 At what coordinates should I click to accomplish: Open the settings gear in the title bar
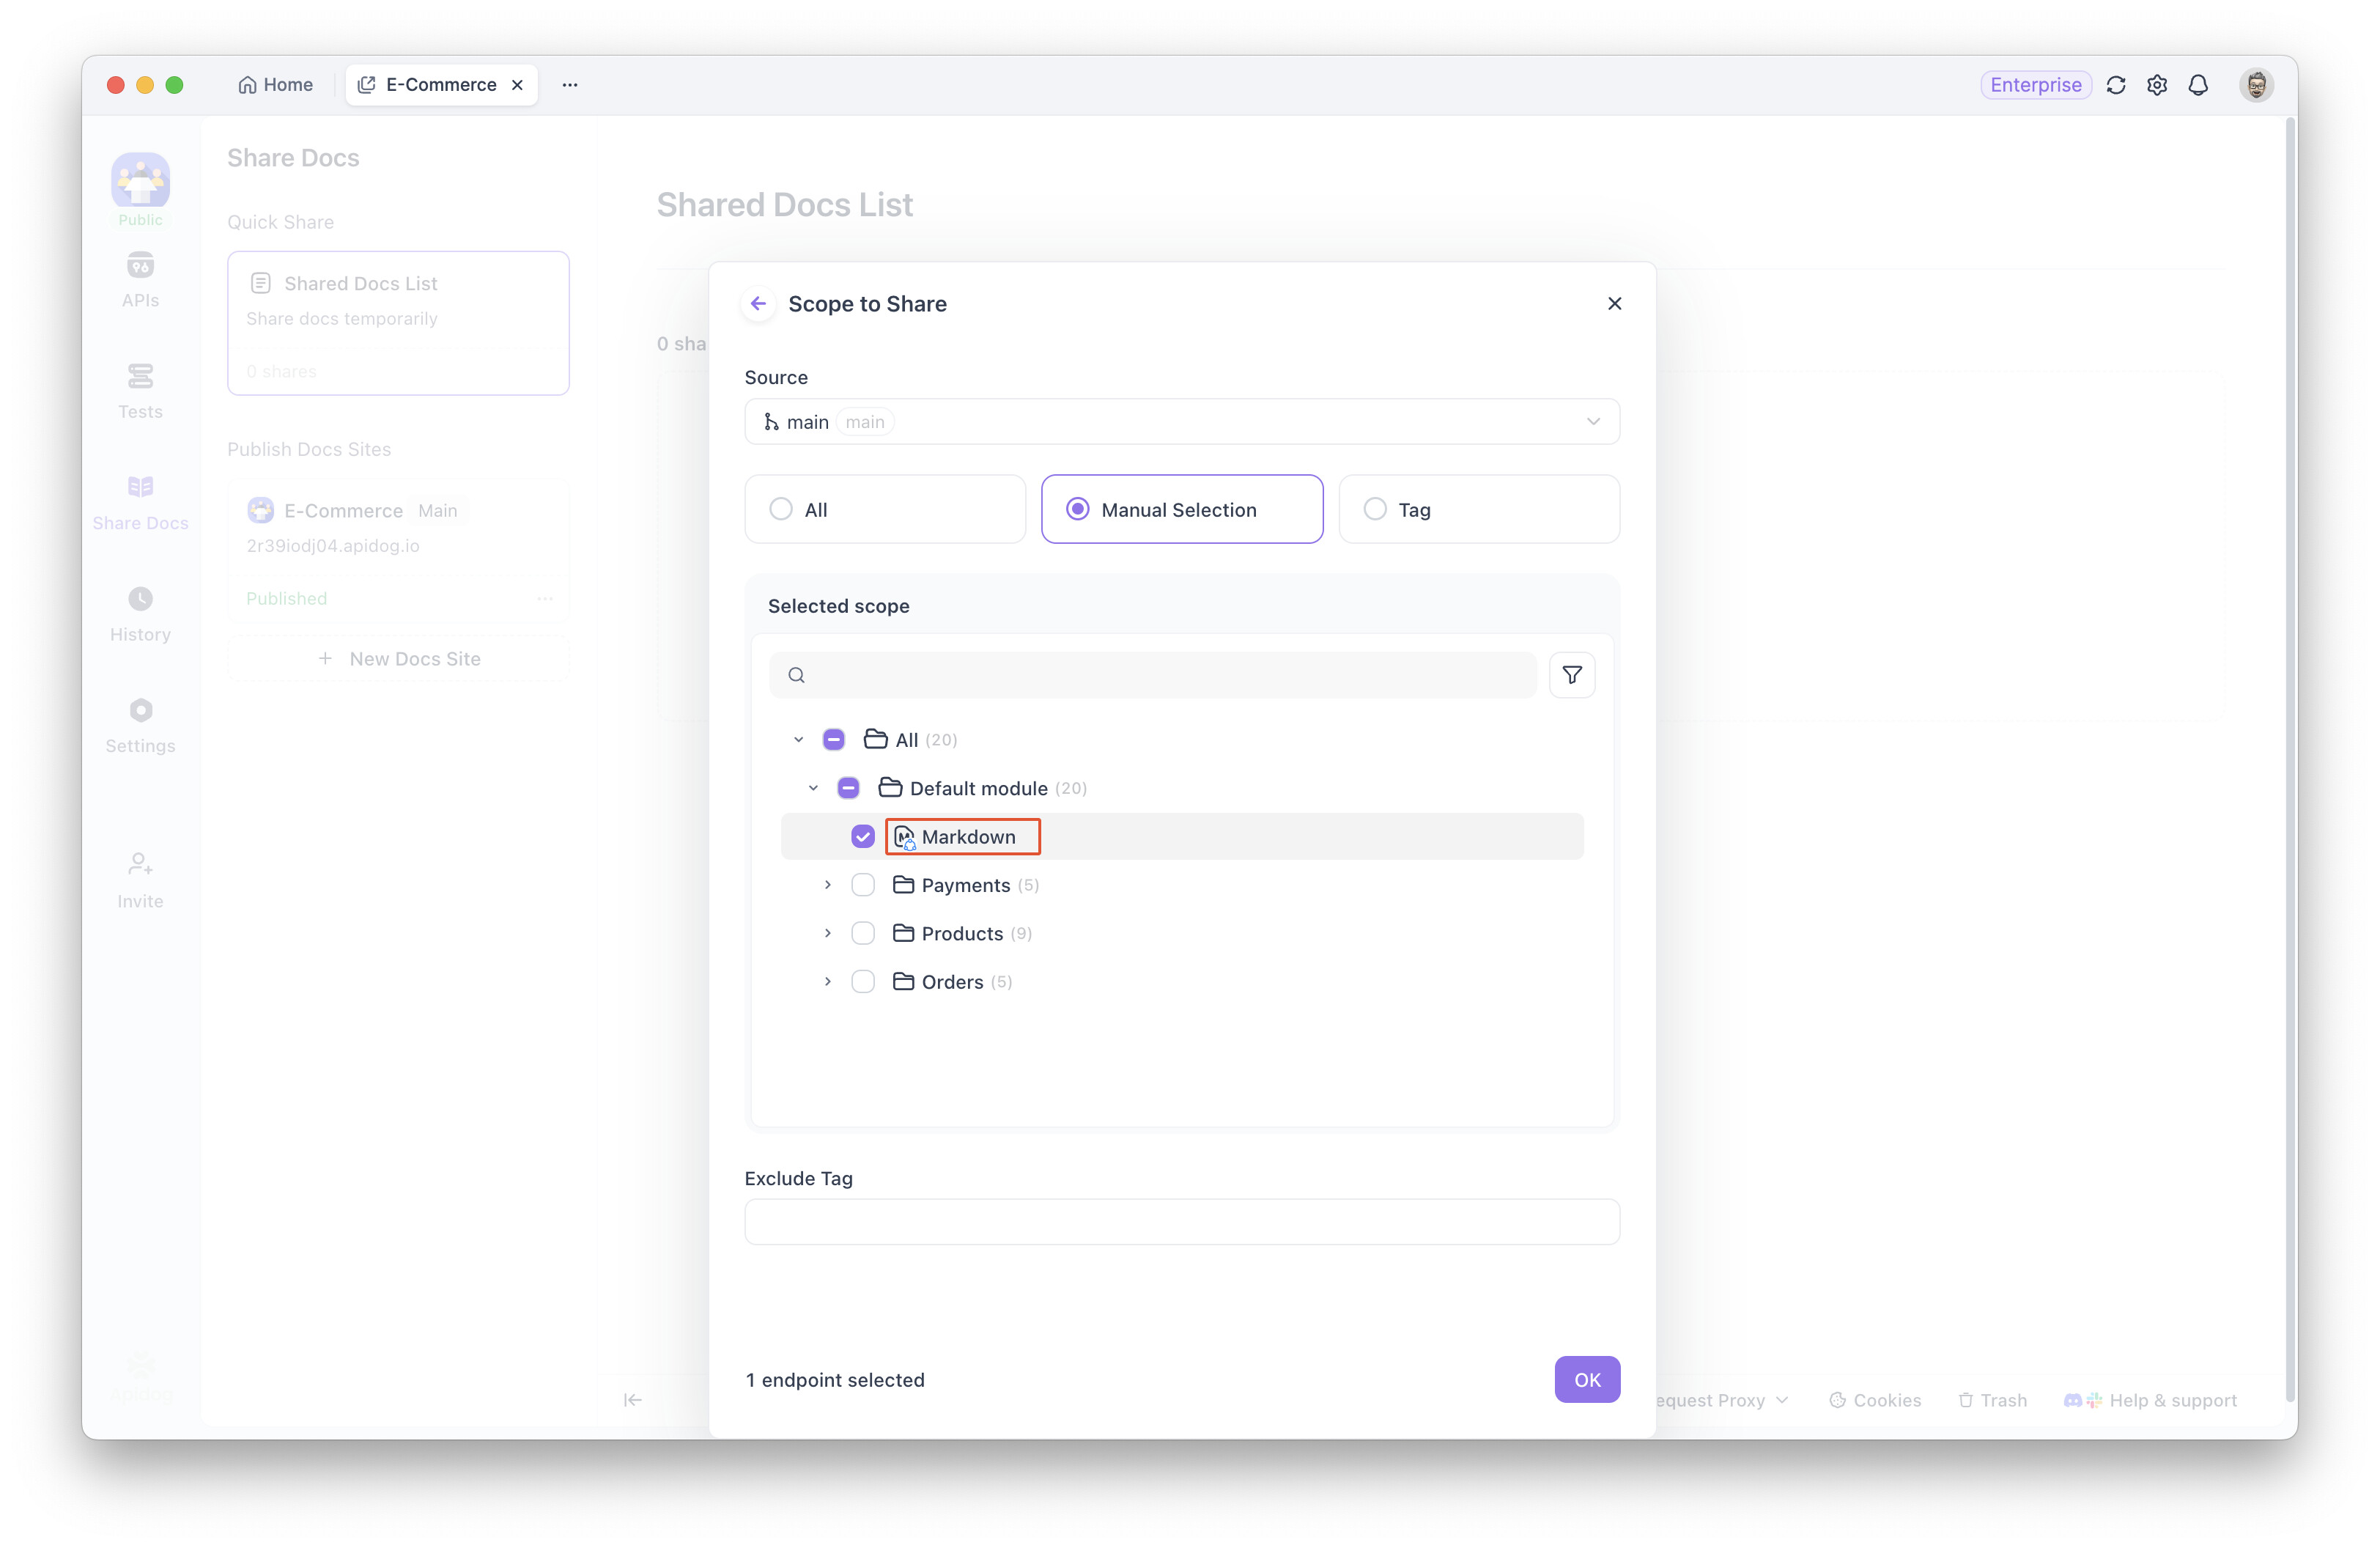[x=2157, y=85]
